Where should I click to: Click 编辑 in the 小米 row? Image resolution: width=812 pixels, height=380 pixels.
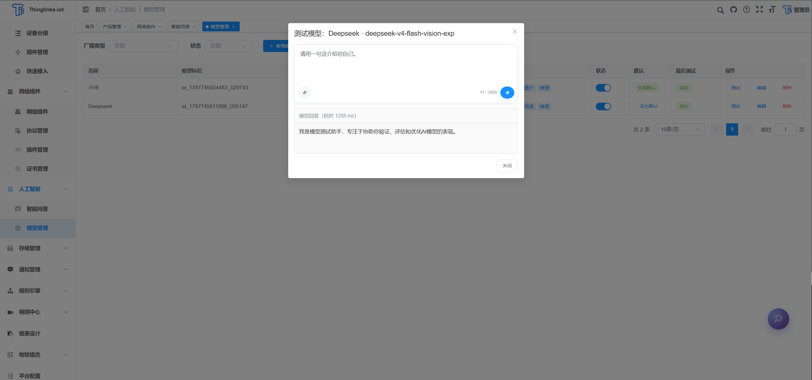[761, 88]
